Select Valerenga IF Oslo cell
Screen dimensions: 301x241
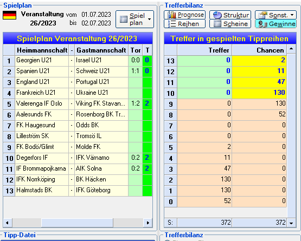[x=42, y=105]
